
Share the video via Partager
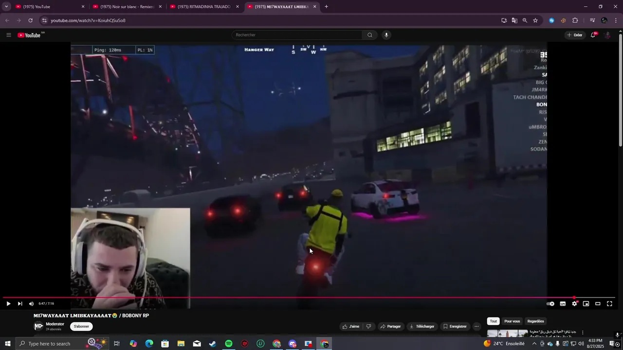pos(390,327)
